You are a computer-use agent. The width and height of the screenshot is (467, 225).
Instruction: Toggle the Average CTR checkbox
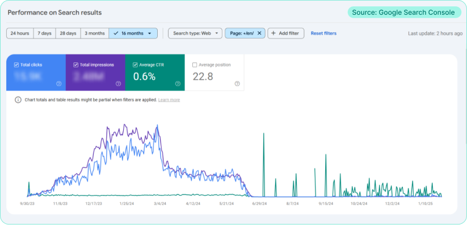pyautogui.click(x=135, y=65)
